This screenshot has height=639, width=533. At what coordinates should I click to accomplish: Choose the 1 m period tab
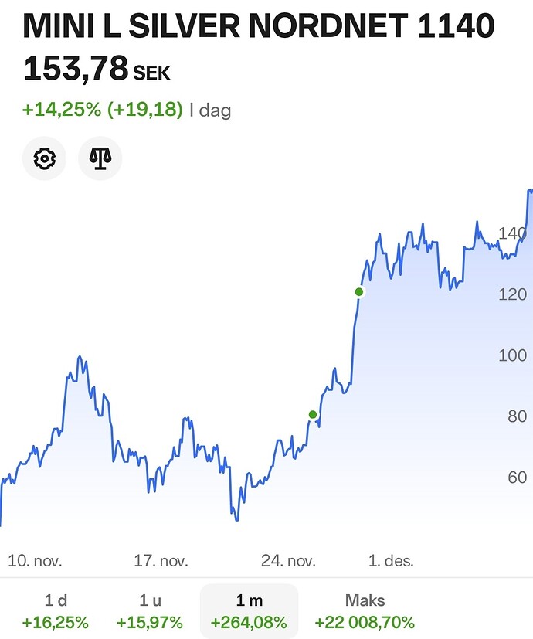(249, 610)
